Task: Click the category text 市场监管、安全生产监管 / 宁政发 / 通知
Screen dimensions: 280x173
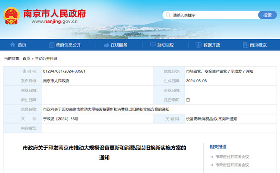Action: click(x=219, y=71)
